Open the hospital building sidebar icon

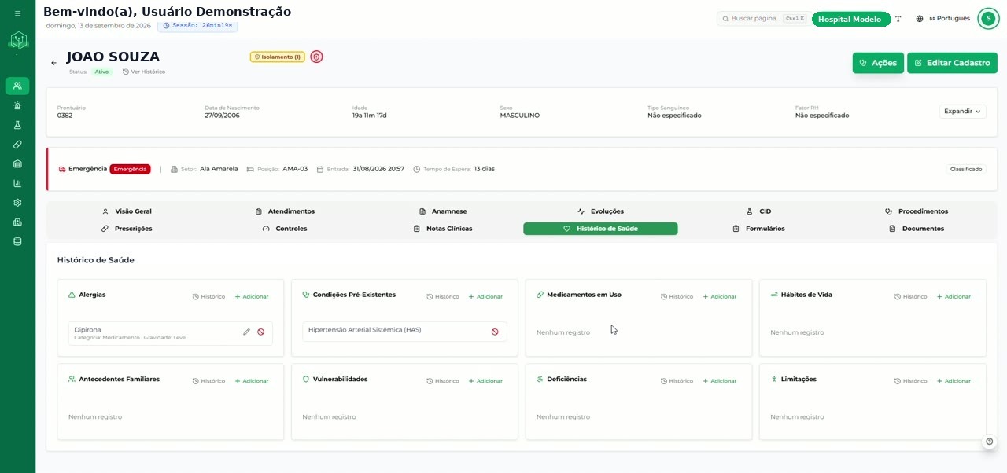coord(17,222)
